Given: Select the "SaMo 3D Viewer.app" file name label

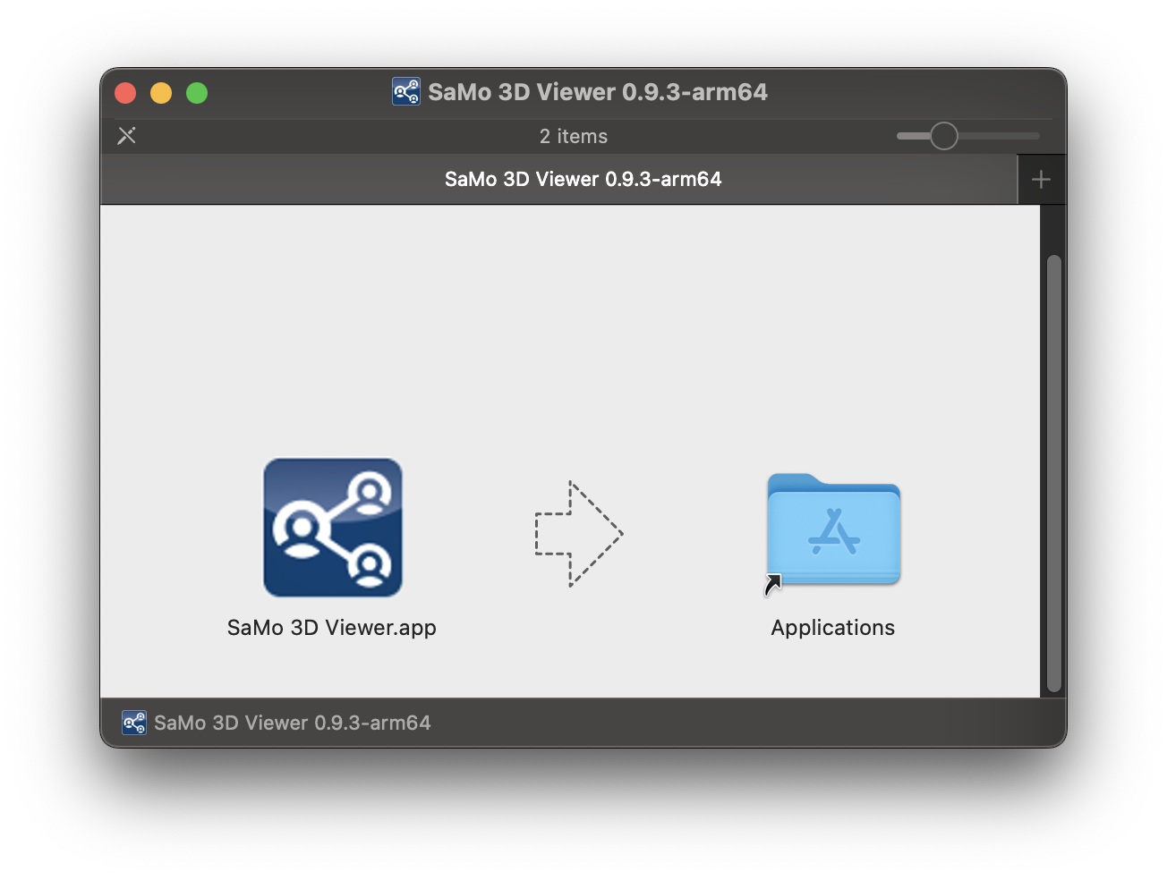Looking at the screenshot, I should tap(332, 628).
